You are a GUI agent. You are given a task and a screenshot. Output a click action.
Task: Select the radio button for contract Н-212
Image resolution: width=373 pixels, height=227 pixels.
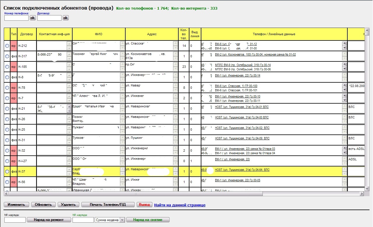(x=7, y=46)
